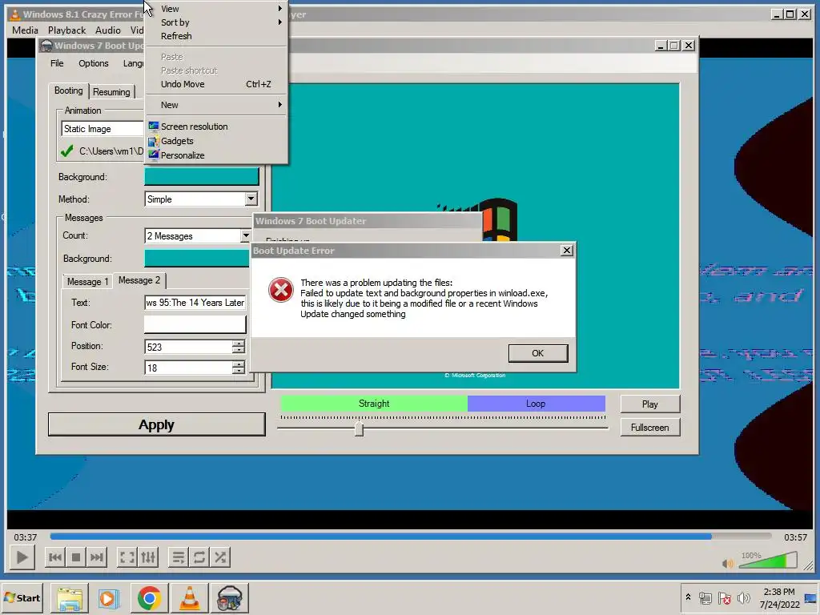Open Sort by submenu
Image resolution: width=820 pixels, height=615 pixels.
pos(216,22)
